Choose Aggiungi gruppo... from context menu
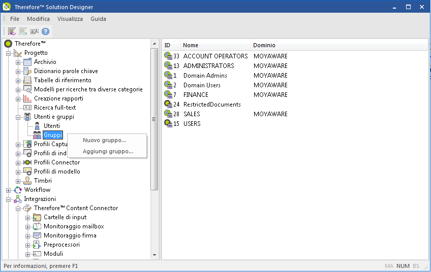 point(107,151)
